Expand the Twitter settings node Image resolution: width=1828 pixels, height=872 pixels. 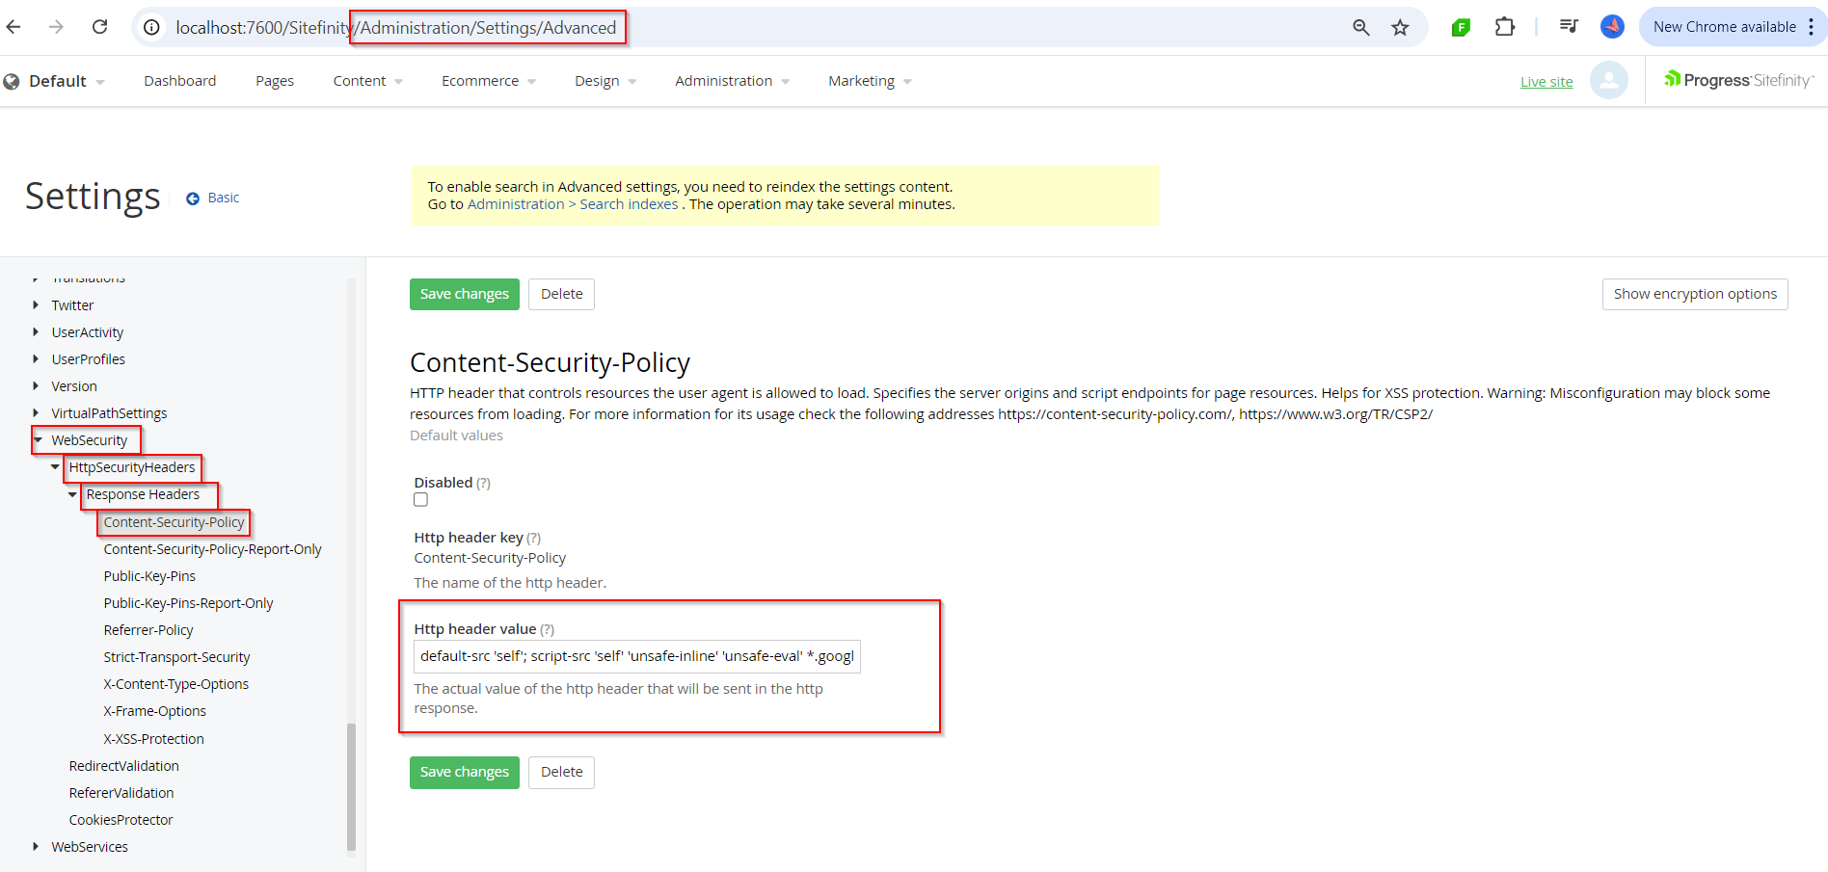pyautogui.click(x=36, y=304)
